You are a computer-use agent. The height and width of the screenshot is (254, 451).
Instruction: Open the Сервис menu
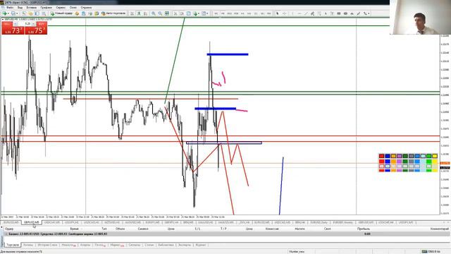pyautogui.click(x=61, y=7)
